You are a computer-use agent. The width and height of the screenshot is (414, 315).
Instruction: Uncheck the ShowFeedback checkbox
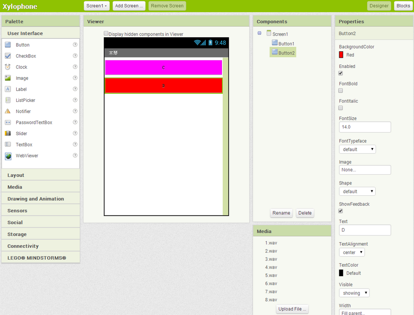pos(340,211)
